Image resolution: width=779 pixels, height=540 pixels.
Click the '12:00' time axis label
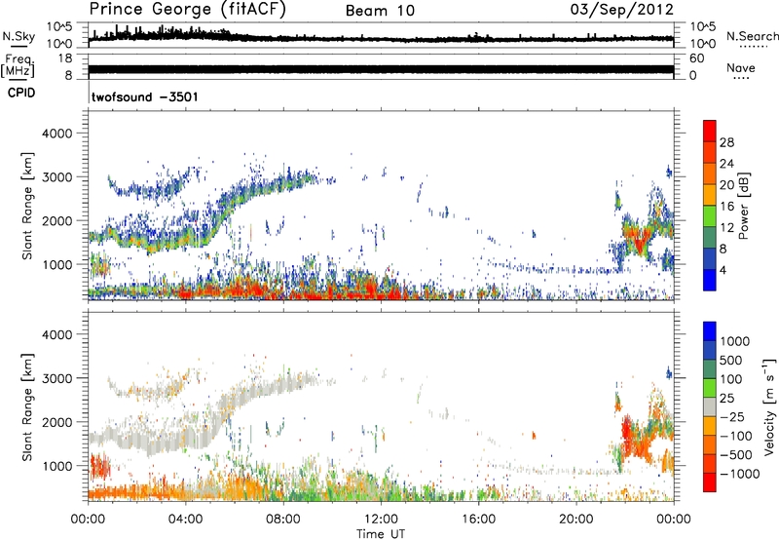click(381, 520)
